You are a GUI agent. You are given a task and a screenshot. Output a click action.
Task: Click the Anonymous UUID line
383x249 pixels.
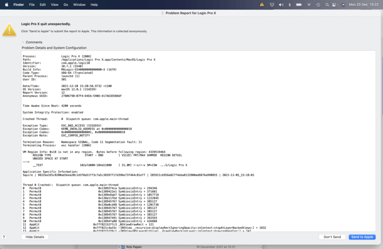tap(72, 96)
